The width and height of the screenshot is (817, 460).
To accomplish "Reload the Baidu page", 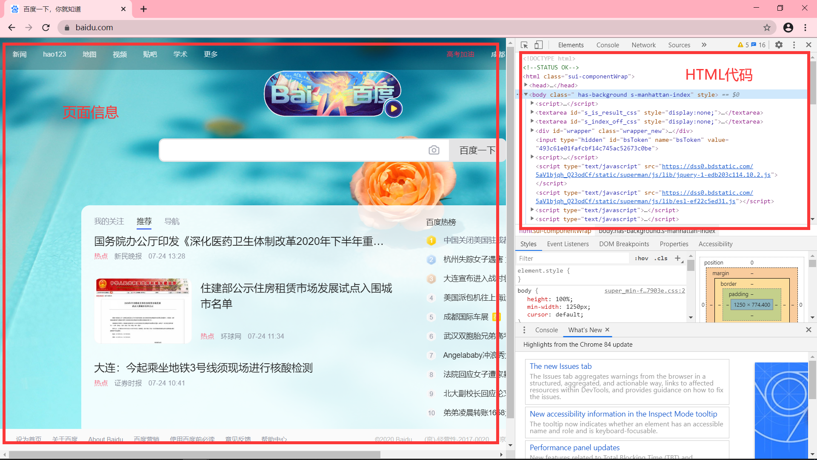I will click(46, 28).
